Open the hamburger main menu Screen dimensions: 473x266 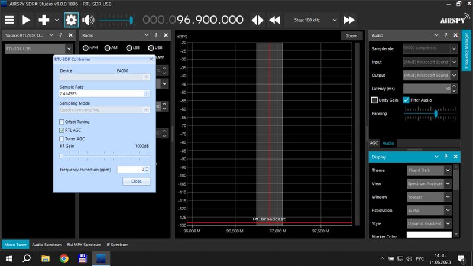pyautogui.click(x=9, y=20)
